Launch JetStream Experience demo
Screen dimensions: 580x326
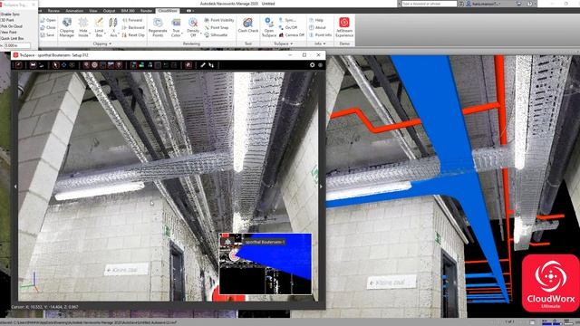click(344, 27)
